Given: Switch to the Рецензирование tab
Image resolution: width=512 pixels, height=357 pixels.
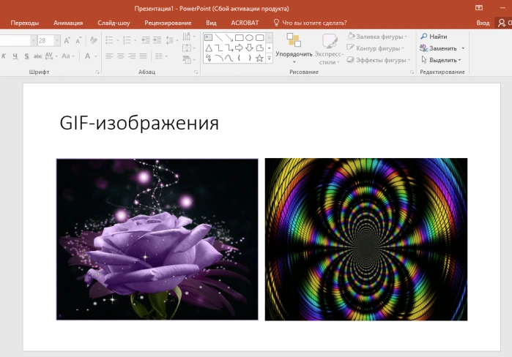Looking at the screenshot, I should (x=168, y=23).
